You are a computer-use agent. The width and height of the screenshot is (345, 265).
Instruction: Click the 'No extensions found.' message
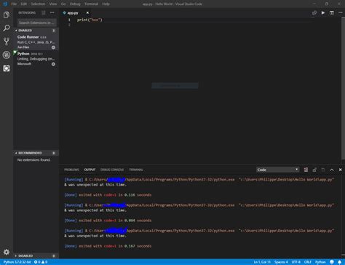coord(33,160)
